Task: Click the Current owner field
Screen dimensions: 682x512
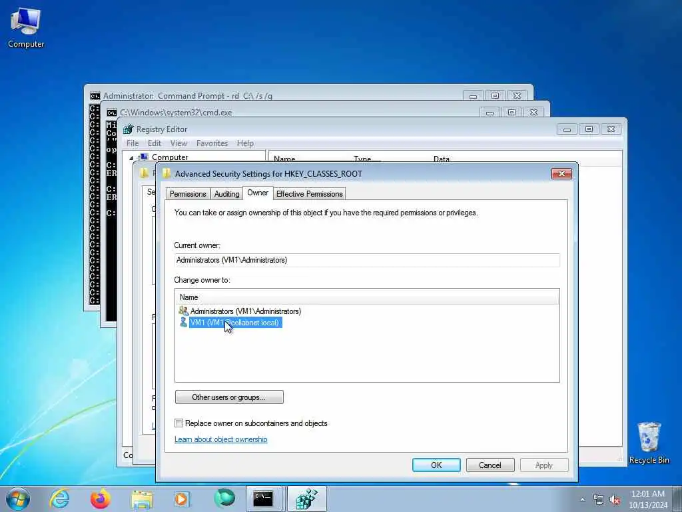Action: coord(367,260)
